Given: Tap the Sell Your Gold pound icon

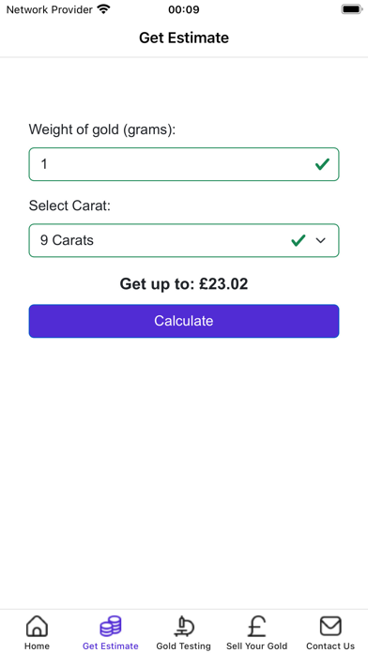Looking at the screenshot, I should click(x=256, y=626).
